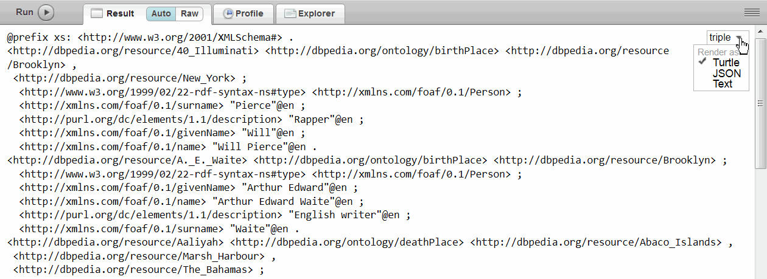The height and width of the screenshot is (279, 767).
Task: Click the Explorer document icon
Action: click(290, 13)
